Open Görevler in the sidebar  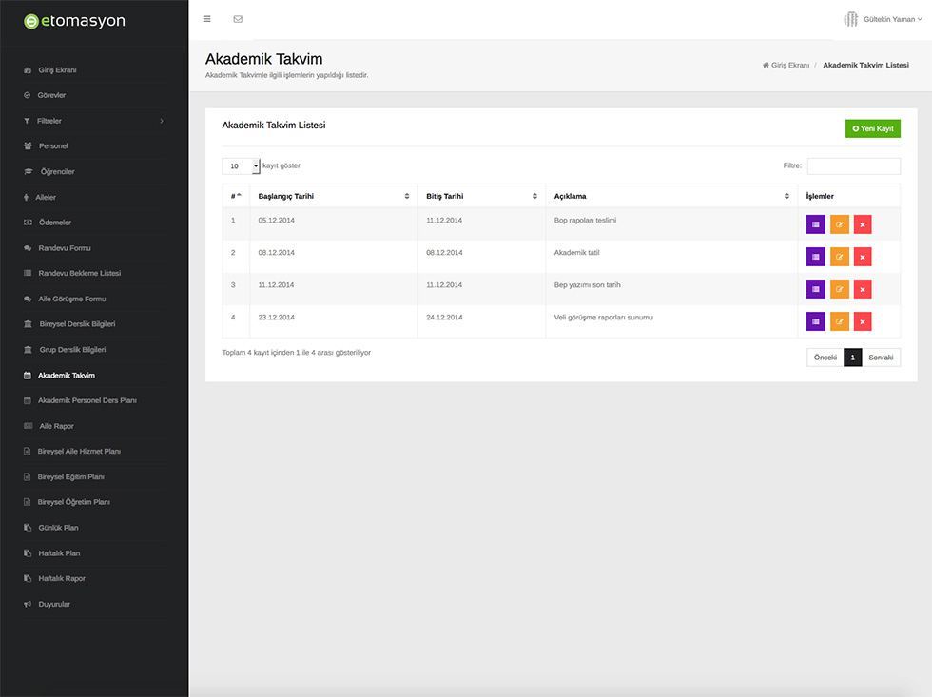point(51,95)
